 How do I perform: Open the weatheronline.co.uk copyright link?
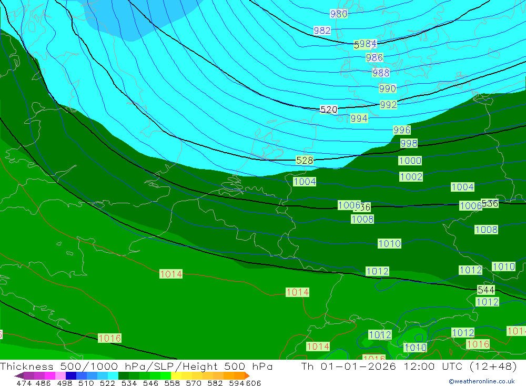(x=482, y=381)
